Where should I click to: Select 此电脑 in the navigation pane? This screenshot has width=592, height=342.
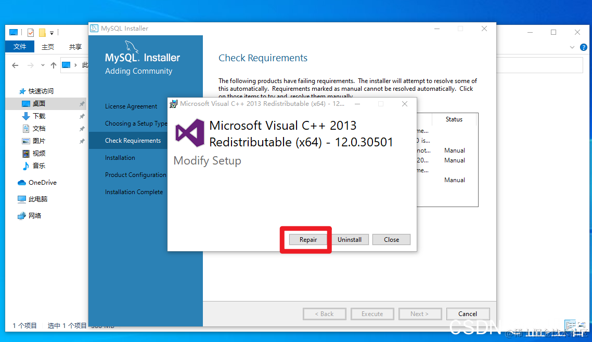(x=32, y=199)
